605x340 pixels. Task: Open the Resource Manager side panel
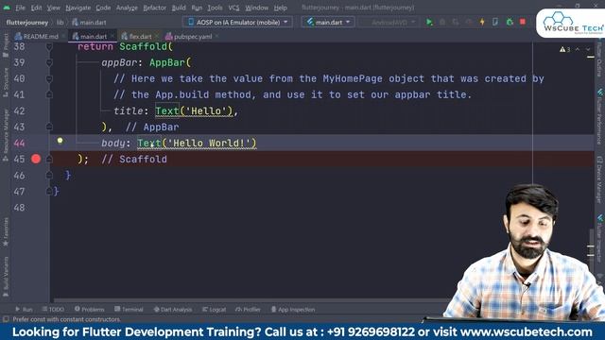coord(6,135)
